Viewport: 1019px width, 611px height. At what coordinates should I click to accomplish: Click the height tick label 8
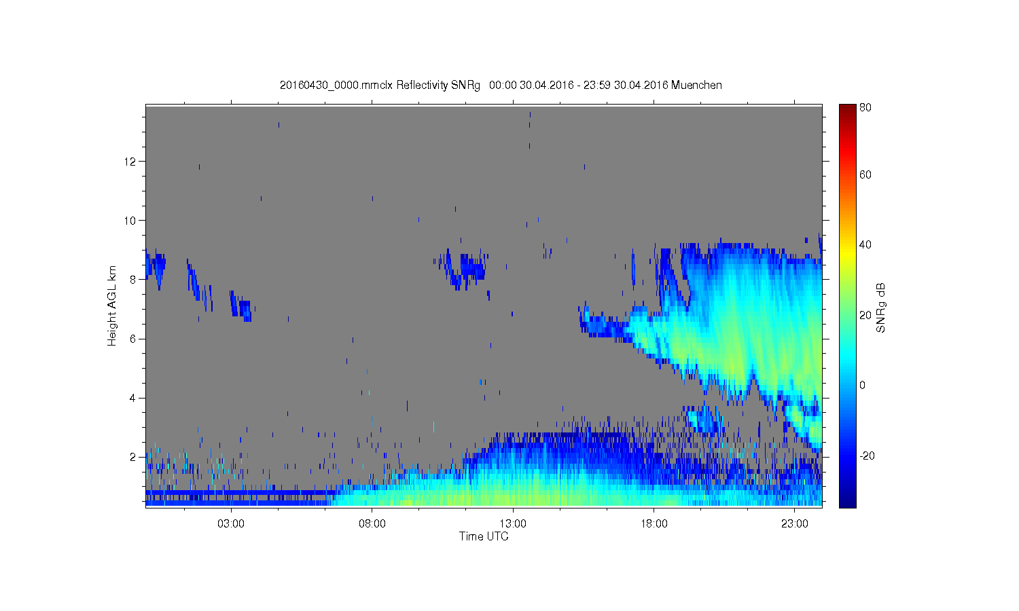pos(134,280)
